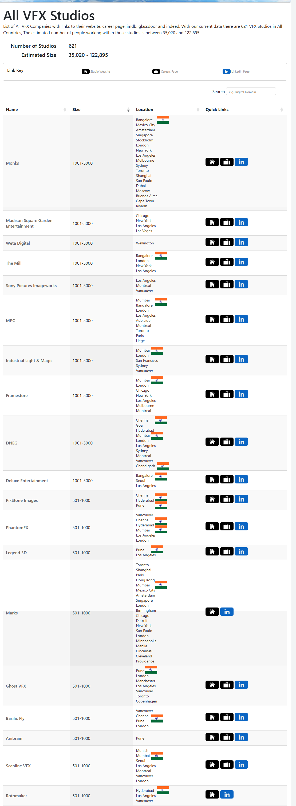The image size is (296, 806).
Task: Open the DNEG LinkedIn page icon
Action: point(241,442)
